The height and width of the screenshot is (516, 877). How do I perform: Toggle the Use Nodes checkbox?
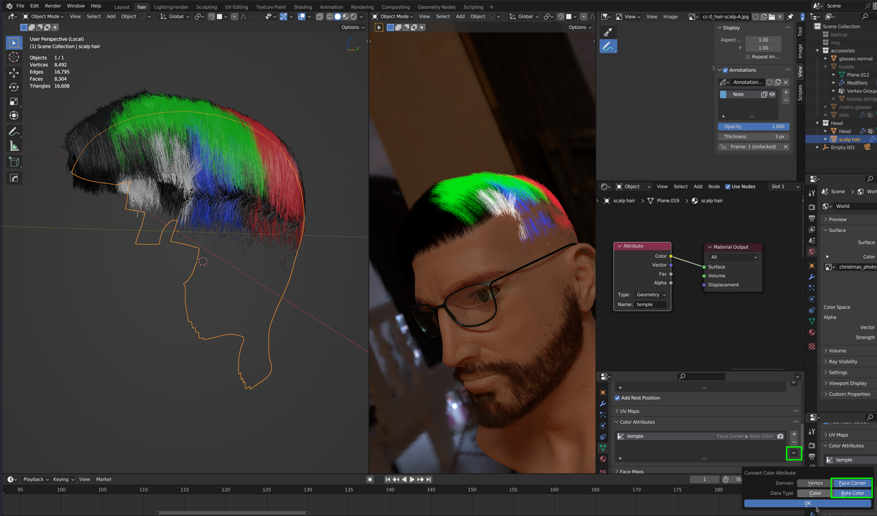[x=728, y=186]
